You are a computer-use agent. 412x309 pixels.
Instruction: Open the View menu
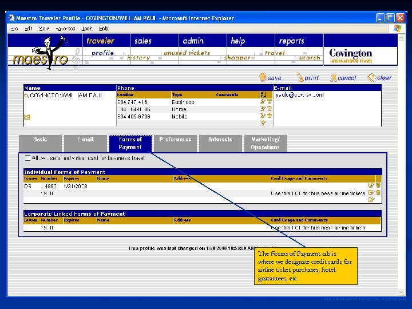point(44,29)
